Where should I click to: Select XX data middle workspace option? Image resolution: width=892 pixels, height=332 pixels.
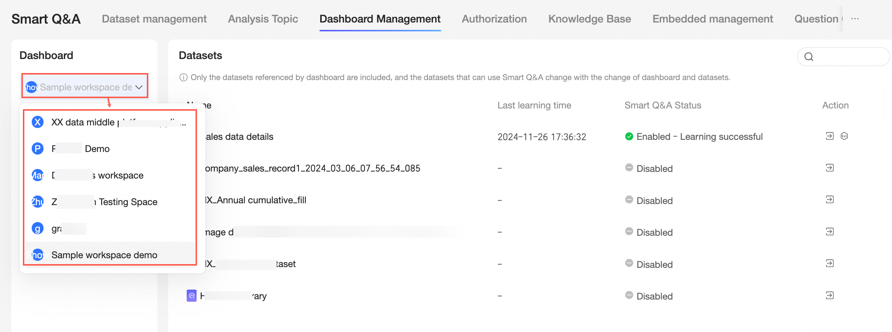(110, 122)
